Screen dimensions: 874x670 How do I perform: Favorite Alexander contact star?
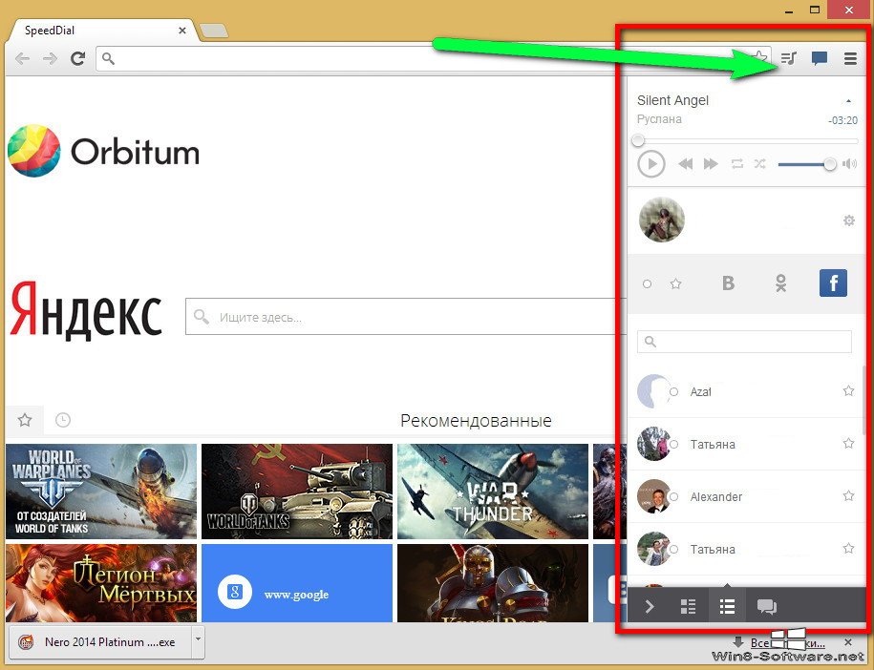(848, 495)
